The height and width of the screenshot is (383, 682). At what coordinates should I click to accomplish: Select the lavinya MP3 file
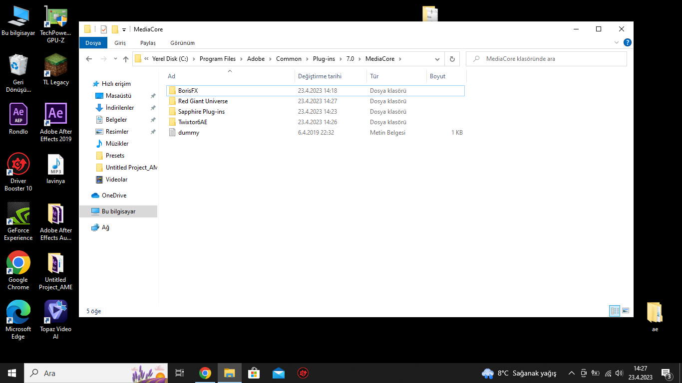[x=55, y=169]
